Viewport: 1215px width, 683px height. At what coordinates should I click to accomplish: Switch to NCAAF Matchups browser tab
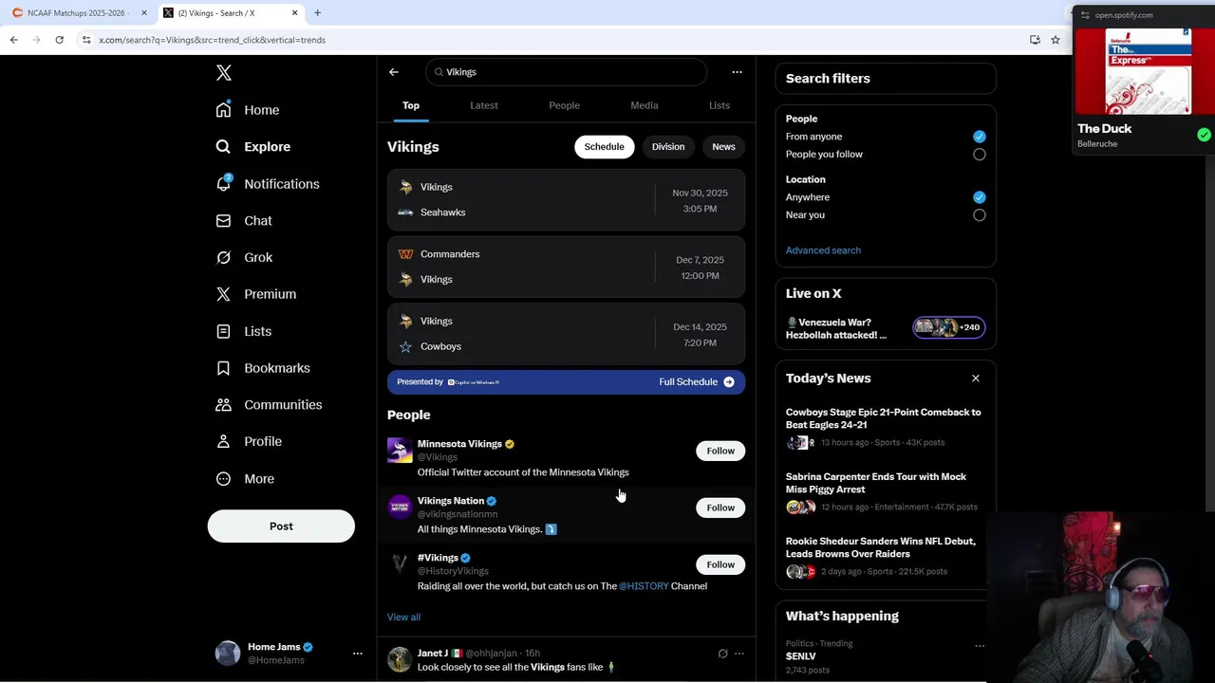77,13
